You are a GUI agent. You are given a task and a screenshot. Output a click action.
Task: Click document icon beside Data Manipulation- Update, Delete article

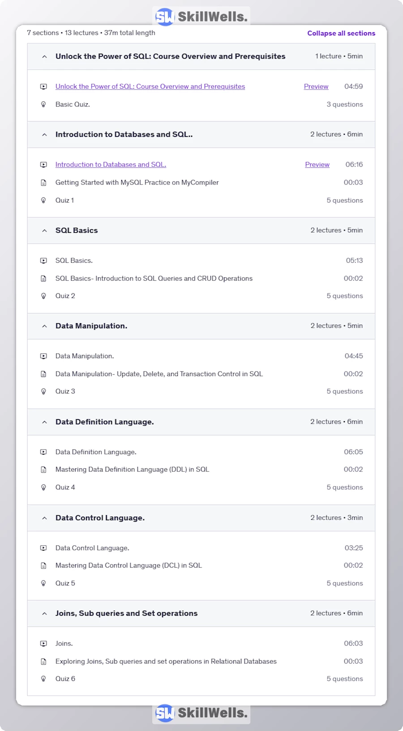tap(43, 374)
